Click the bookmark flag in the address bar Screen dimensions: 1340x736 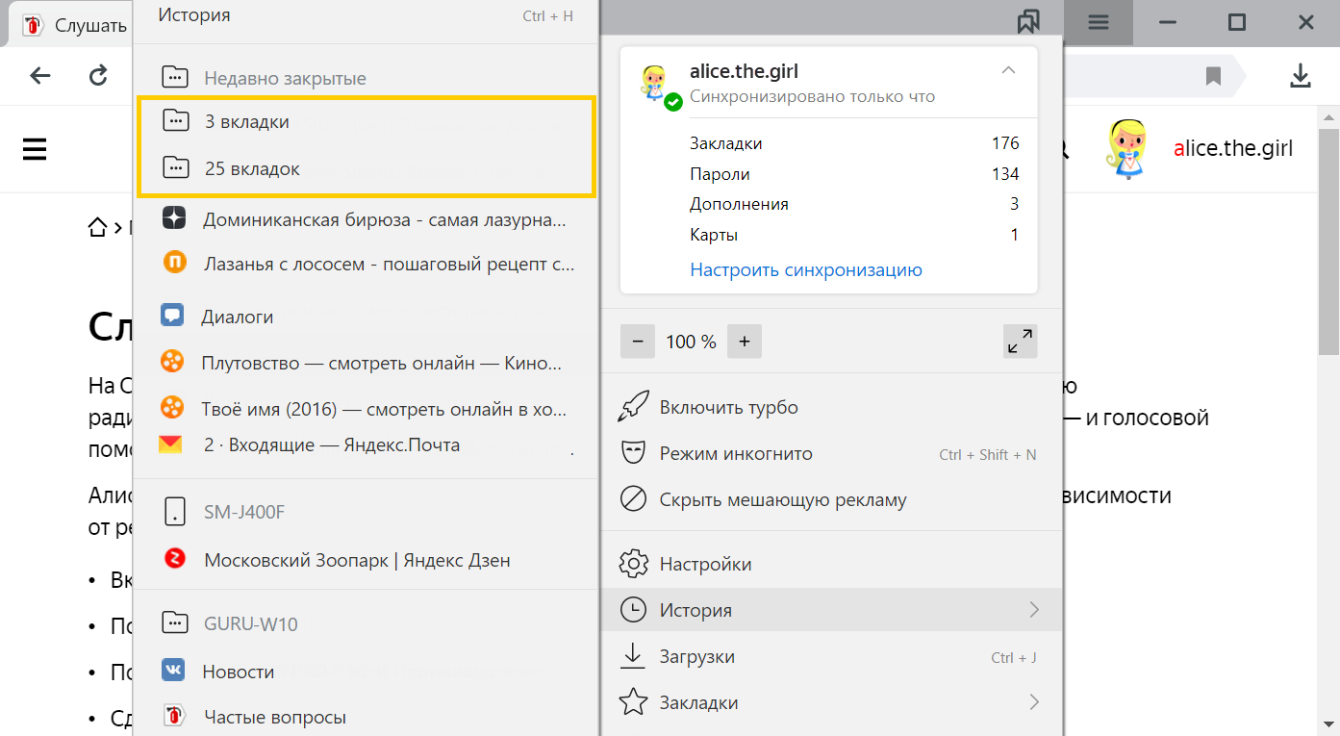pos(1214,76)
